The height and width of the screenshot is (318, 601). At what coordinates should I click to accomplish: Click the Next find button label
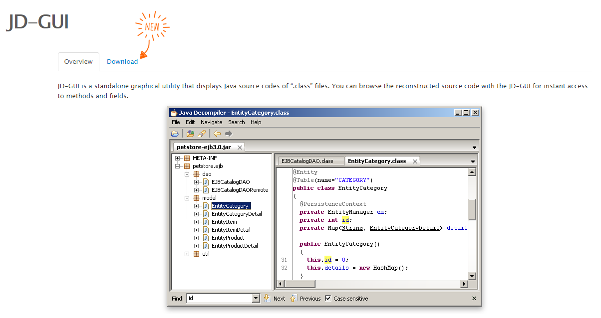280,299
